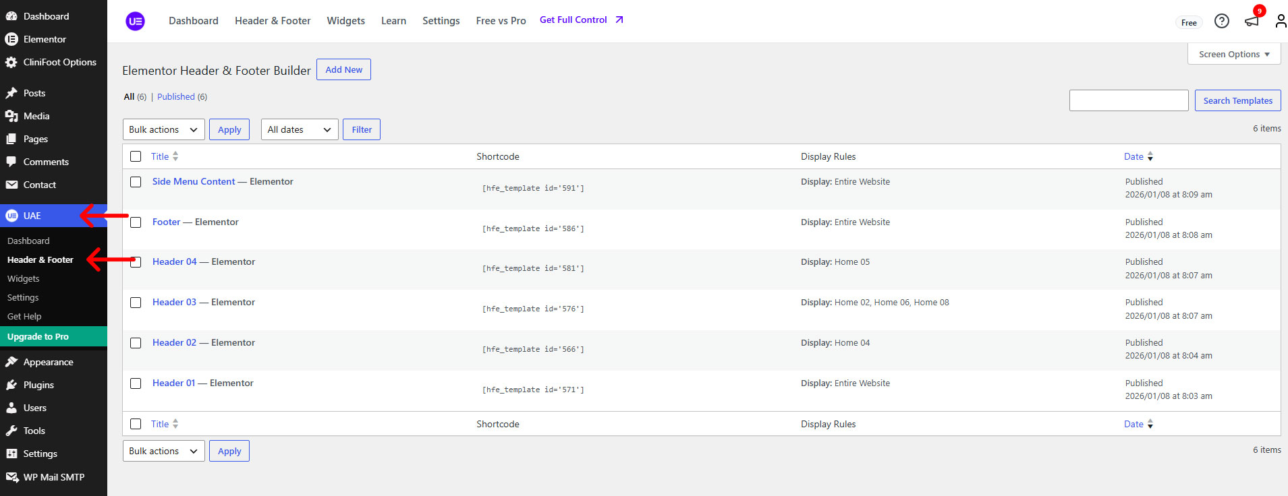Select the Footer template row checkbox
Screen dimensions: 1288x496
click(136, 222)
